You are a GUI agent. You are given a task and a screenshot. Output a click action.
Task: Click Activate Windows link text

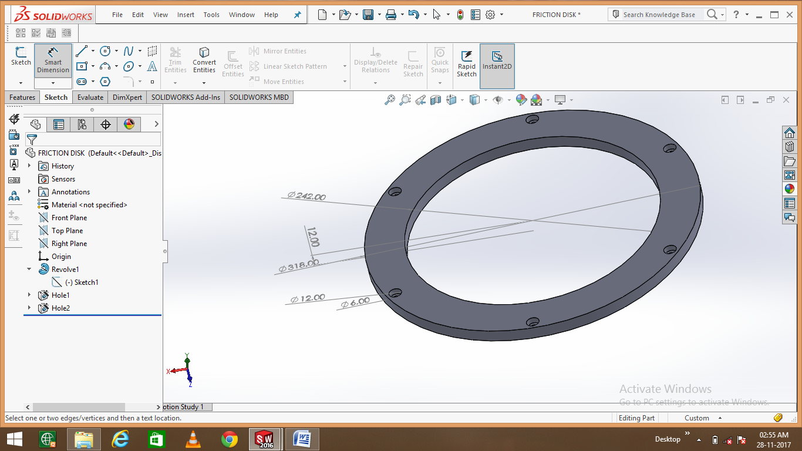(x=665, y=389)
